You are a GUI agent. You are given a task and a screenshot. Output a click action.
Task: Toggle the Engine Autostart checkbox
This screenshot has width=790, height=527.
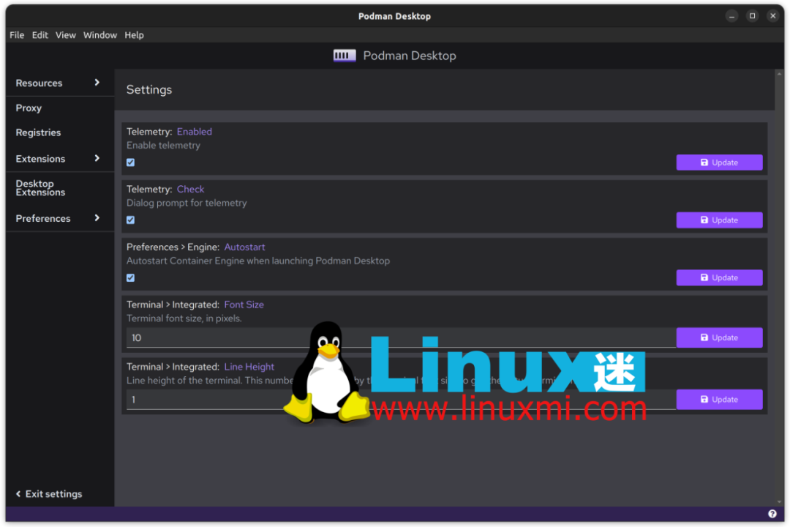130,278
